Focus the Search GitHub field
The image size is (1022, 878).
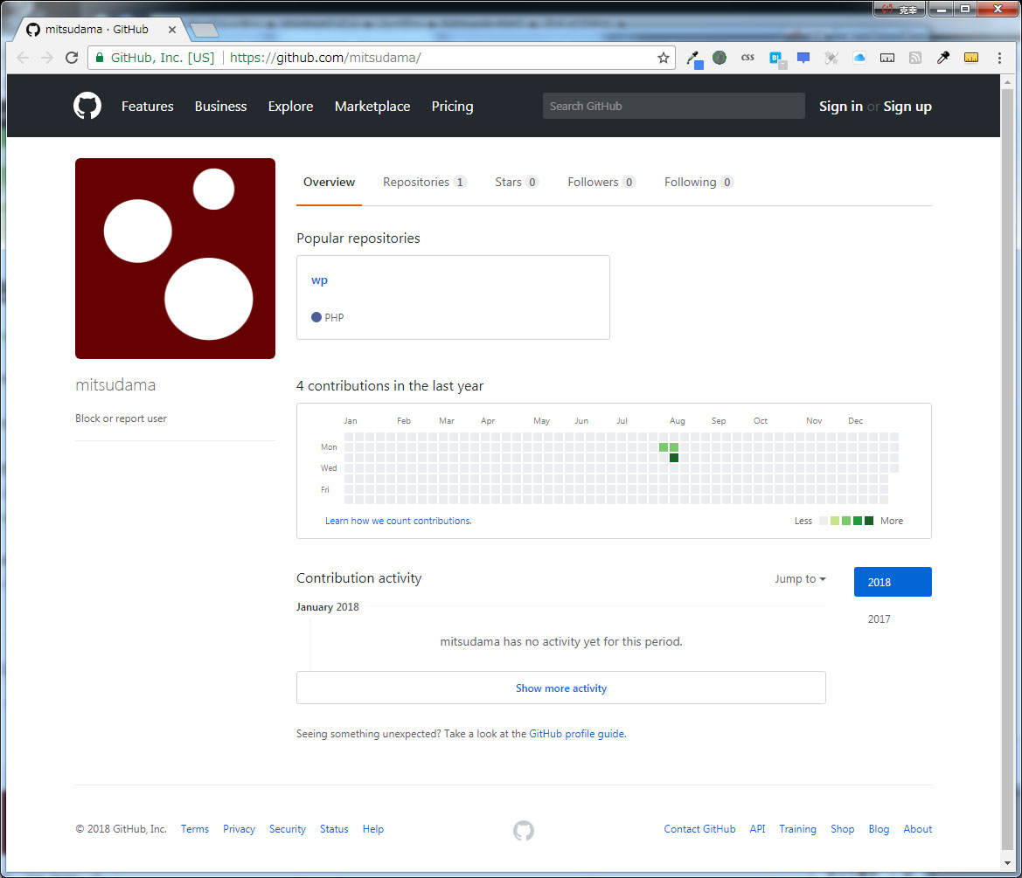[x=673, y=107]
